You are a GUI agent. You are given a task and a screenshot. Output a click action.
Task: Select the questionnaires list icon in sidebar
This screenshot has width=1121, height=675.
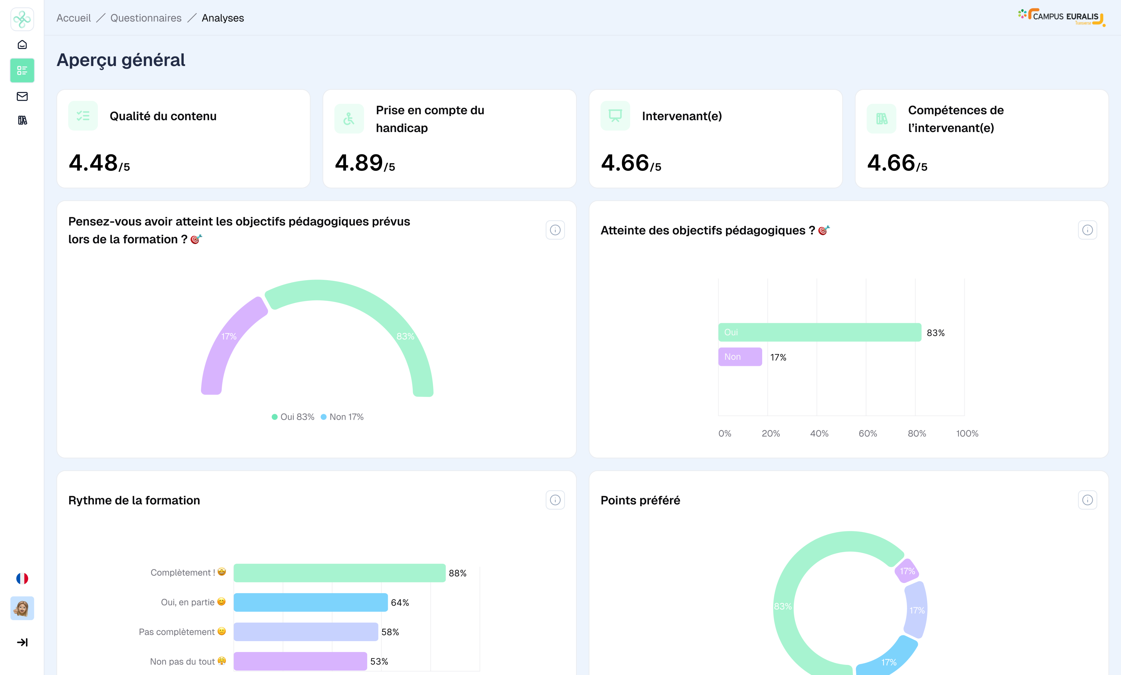coord(22,70)
